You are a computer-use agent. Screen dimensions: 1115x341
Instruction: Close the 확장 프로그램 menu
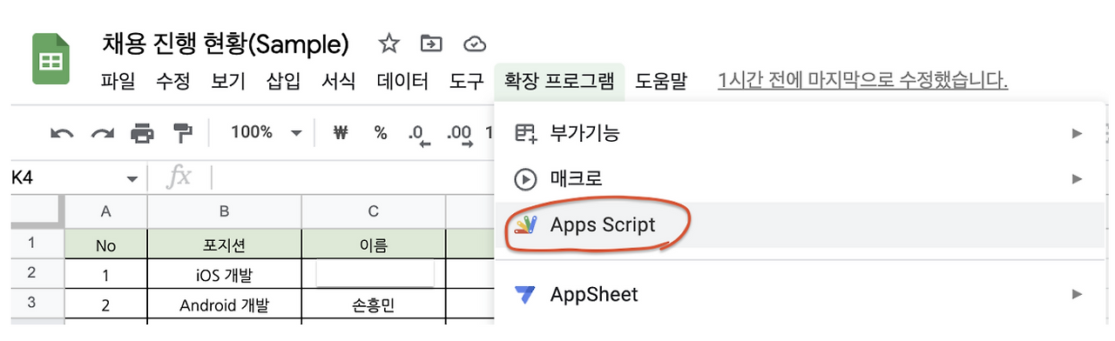559,82
